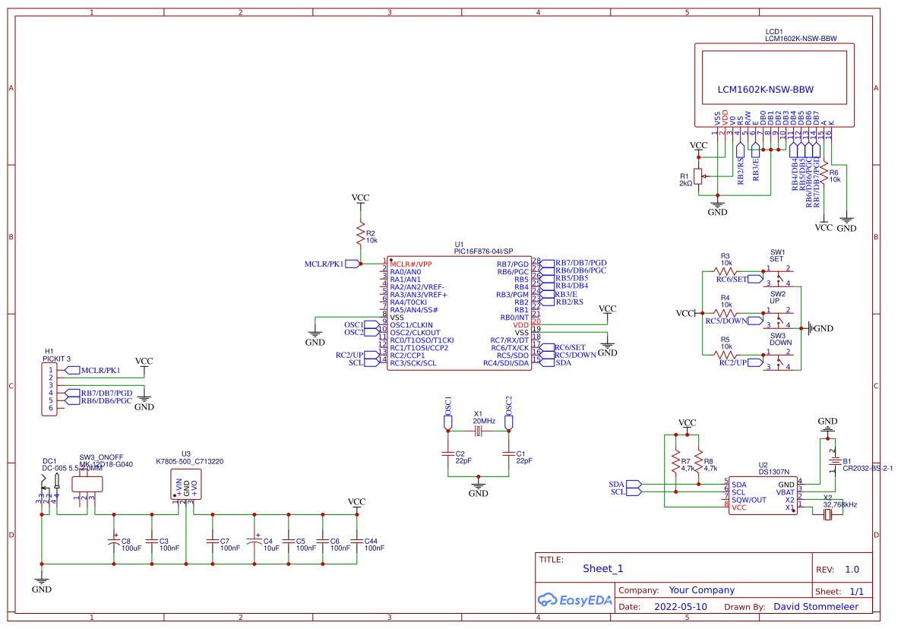Select the GND symbol under the DC1 jack
The width and height of the screenshot is (901, 629).
[41, 583]
